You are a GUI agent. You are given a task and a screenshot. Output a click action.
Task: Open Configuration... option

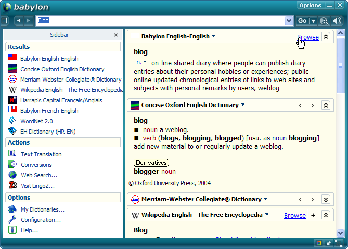pos(41,220)
